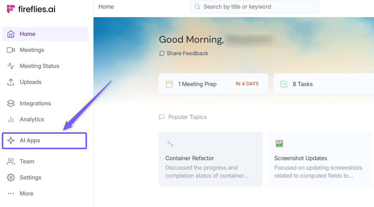374x207 pixels.
Task: Click the Uploads arrow icon
Action: pyautogui.click(x=11, y=82)
